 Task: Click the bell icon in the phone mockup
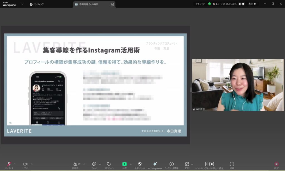(x=59, y=81)
